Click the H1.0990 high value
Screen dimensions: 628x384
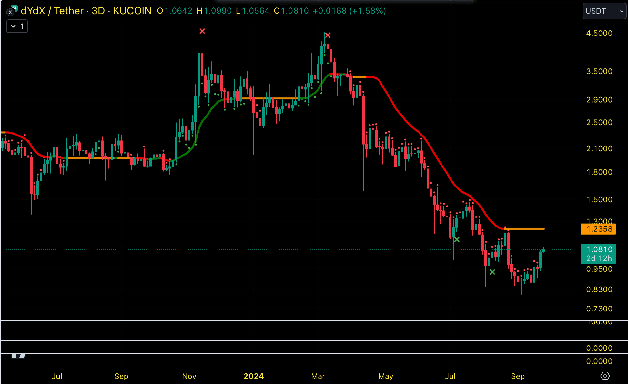click(x=214, y=11)
